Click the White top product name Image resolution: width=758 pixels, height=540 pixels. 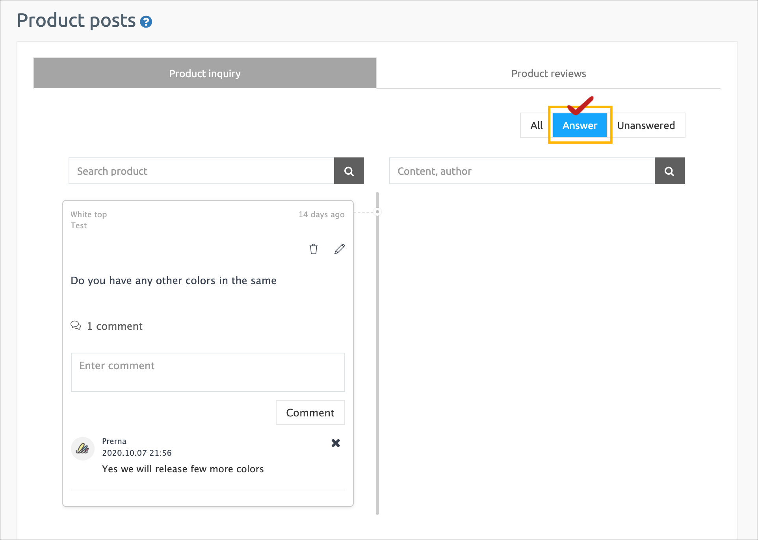point(89,215)
